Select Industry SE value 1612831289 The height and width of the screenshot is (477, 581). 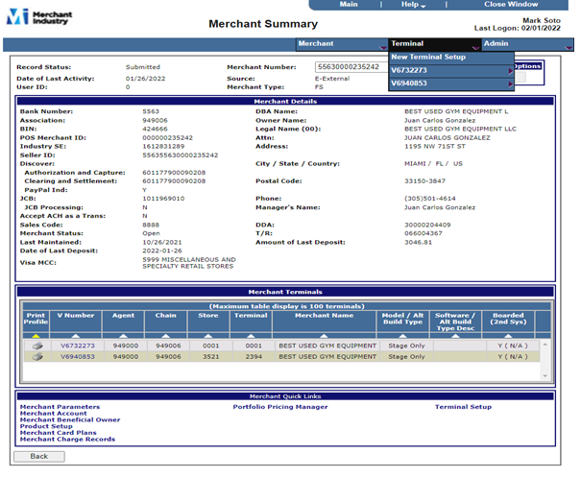(x=163, y=146)
